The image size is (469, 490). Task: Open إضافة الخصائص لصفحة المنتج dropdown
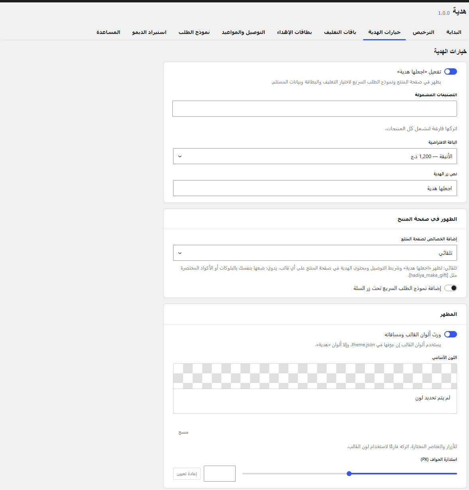(315, 253)
